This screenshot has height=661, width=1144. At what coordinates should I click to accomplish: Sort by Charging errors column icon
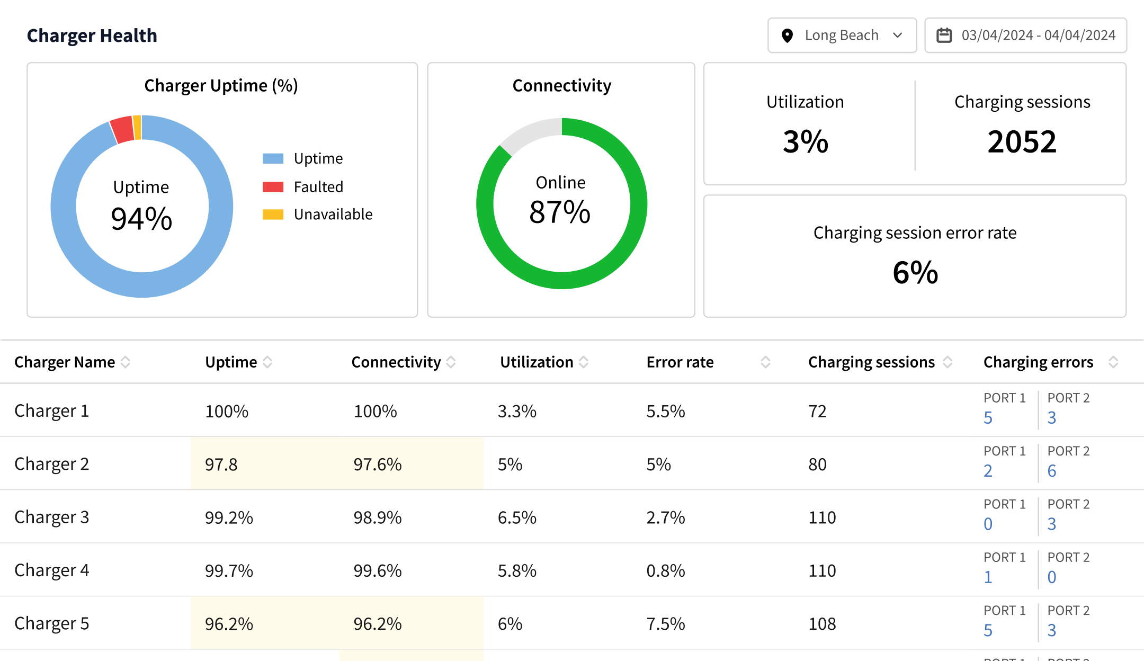[1113, 362]
